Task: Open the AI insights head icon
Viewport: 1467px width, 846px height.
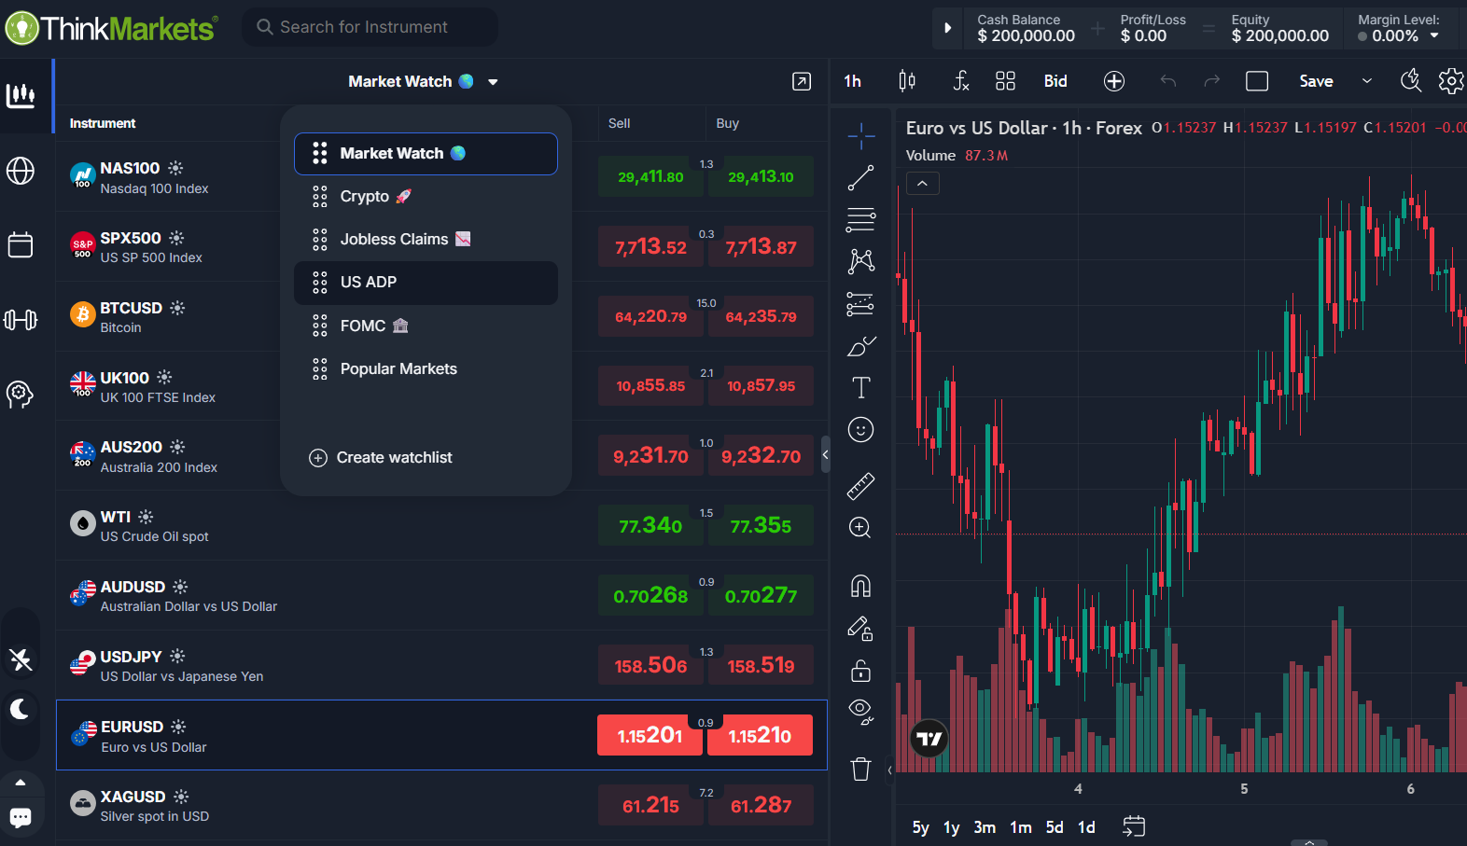Action: click(21, 395)
